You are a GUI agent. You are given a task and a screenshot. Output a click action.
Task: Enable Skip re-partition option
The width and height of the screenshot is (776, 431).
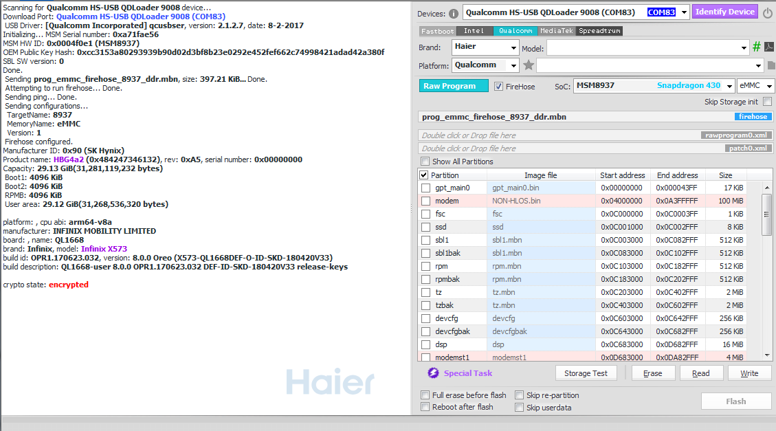point(519,395)
